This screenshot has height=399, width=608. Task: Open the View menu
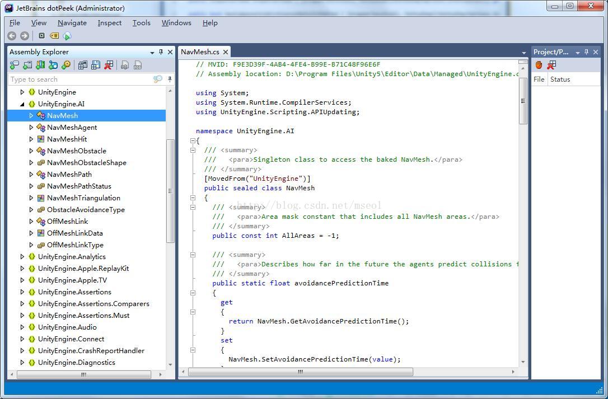point(39,23)
